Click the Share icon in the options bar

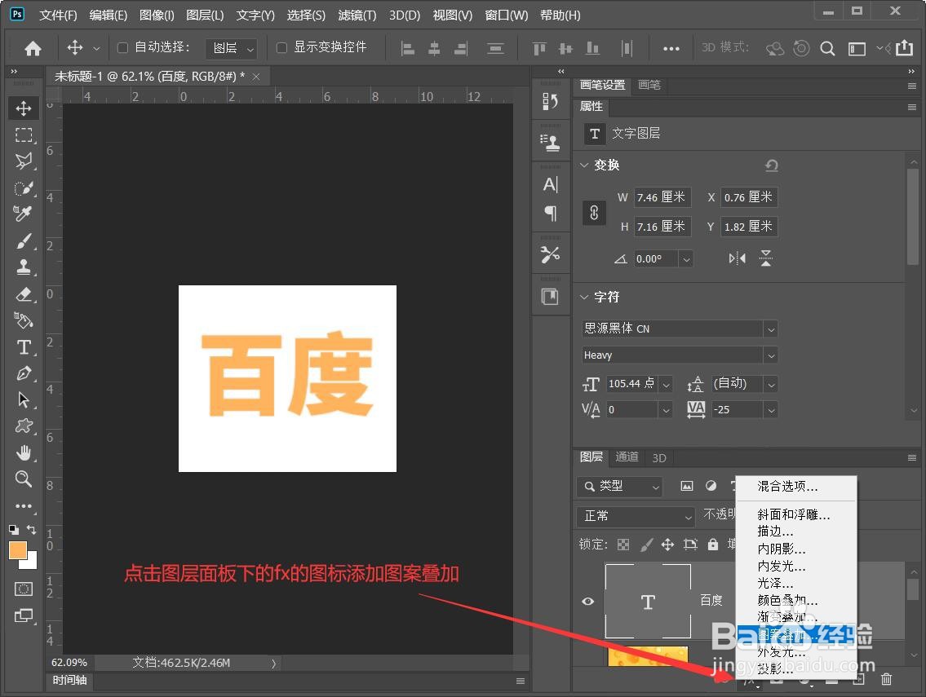(x=904, y=48)
